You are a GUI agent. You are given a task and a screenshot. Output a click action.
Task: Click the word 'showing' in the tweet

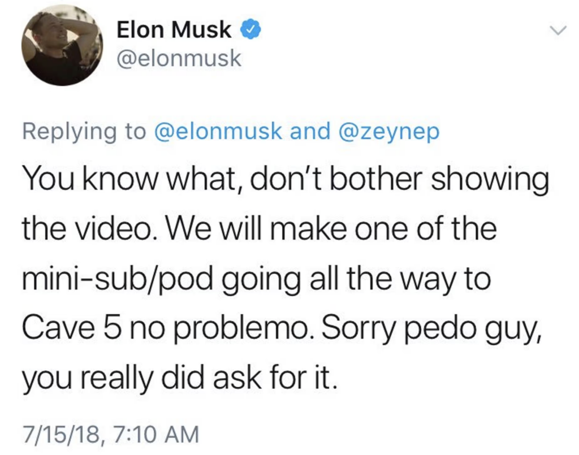click(490, 180)
